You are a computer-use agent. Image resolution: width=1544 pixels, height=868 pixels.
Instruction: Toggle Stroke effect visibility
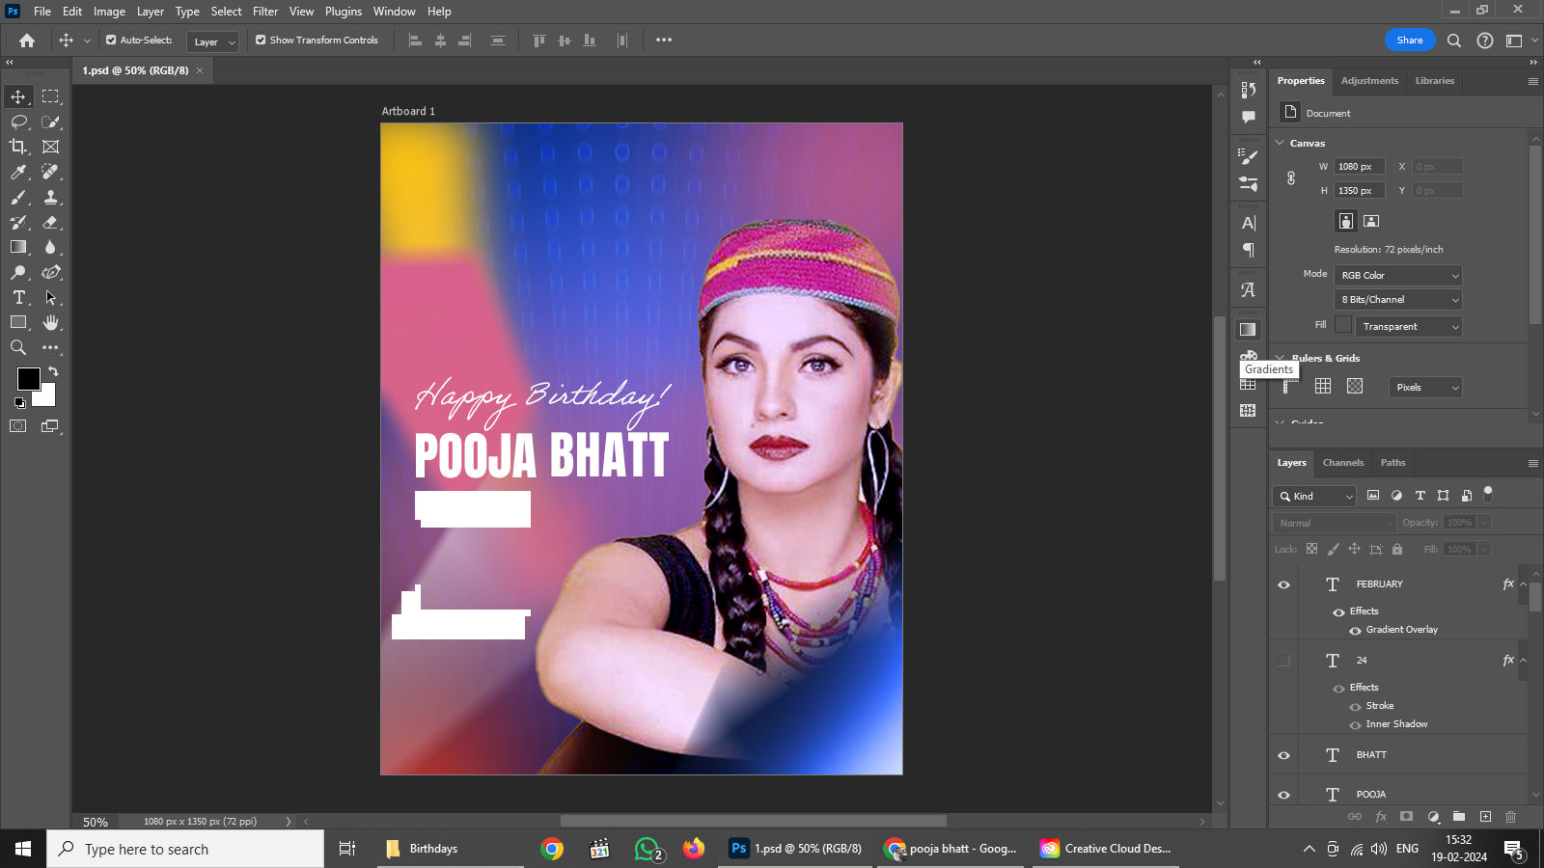click(1355, 707)
